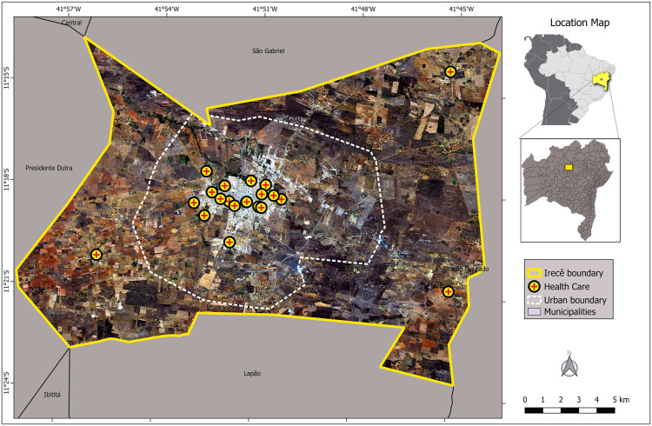Viewport: 652px width, 426px height.
Task: Select the isolated Health Care marker in the southwest
Action: pos(96,255)
